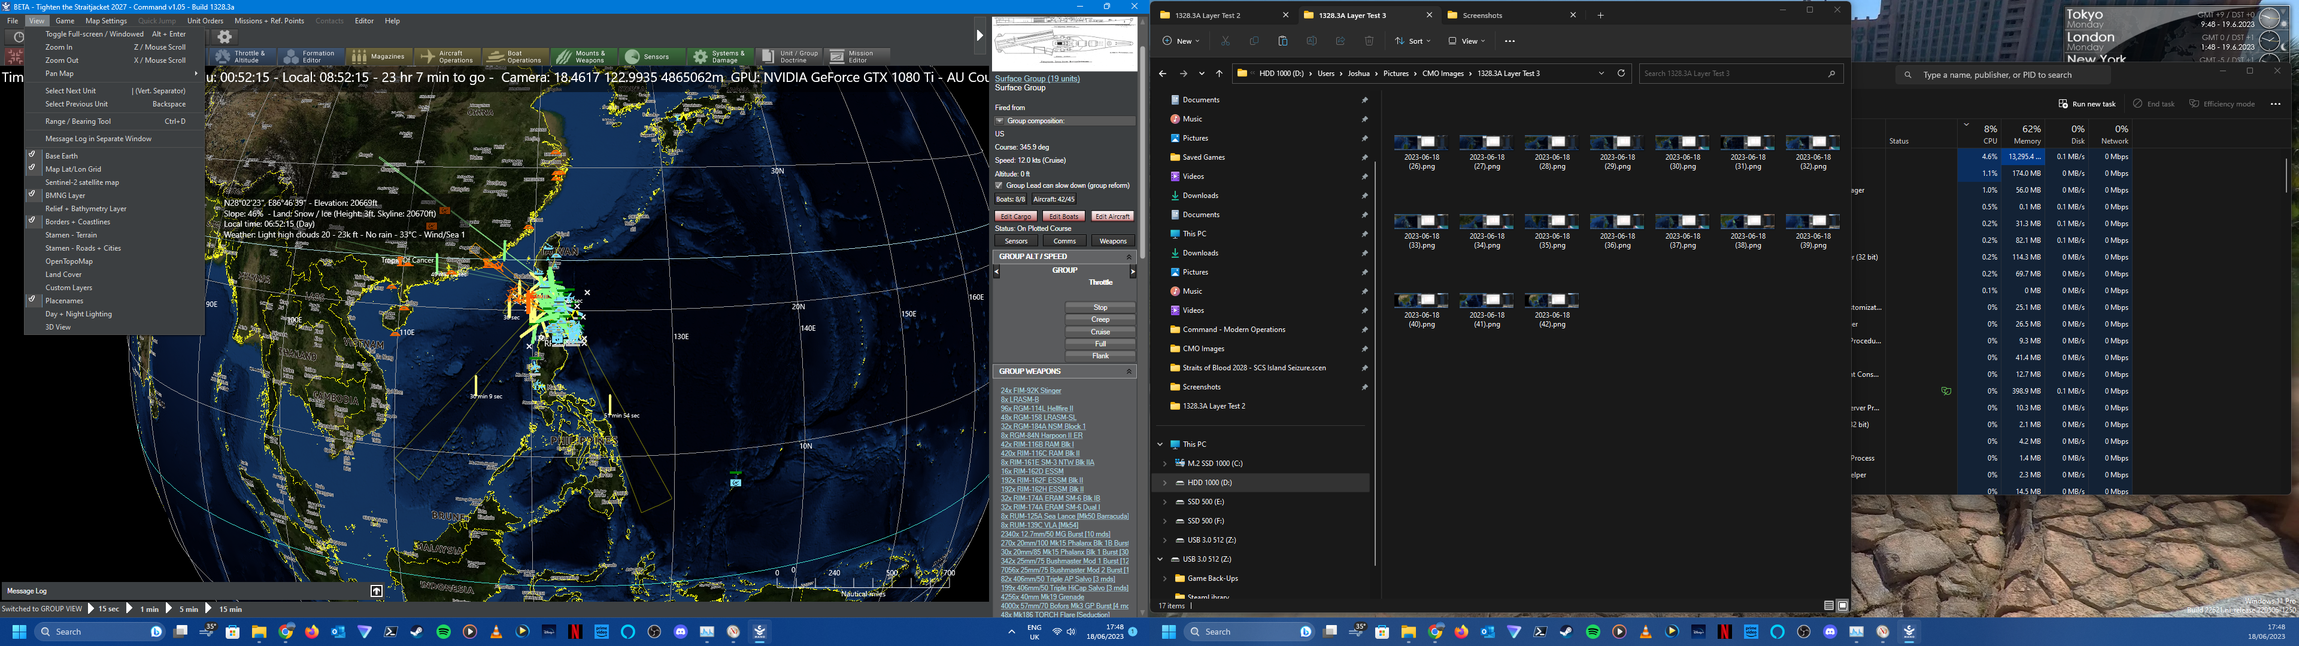This screenshot has width=2299, height=646.
Task: Open the Throttle & Altitude toolbar icon
Action: 242,56
